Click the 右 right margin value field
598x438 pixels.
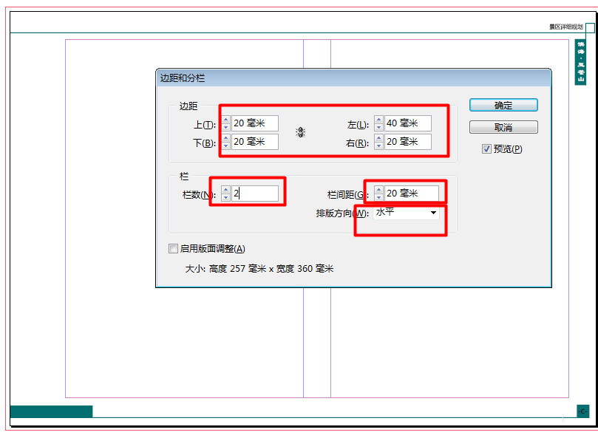point(407,142)
